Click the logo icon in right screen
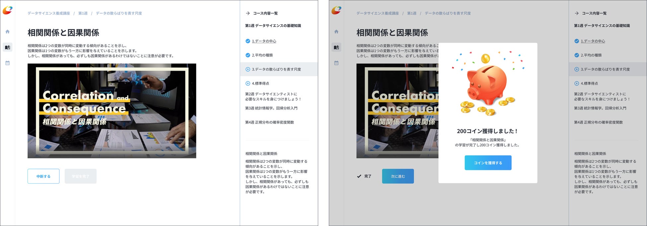The image size is (647, 226). [336, 10]
